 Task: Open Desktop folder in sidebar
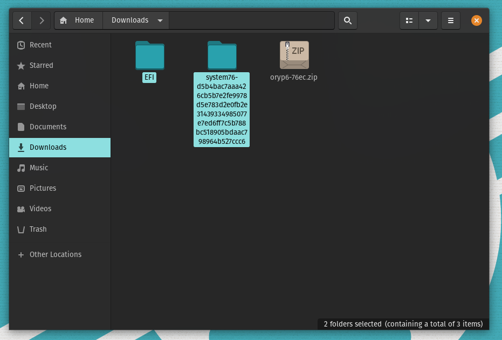(x=43, y=106)
